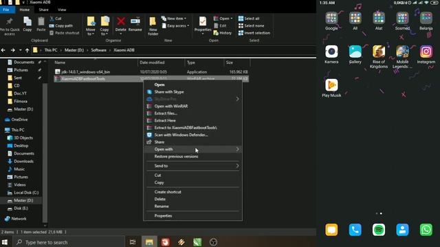Open the Windows Start menu

click(x=5, y=242)
